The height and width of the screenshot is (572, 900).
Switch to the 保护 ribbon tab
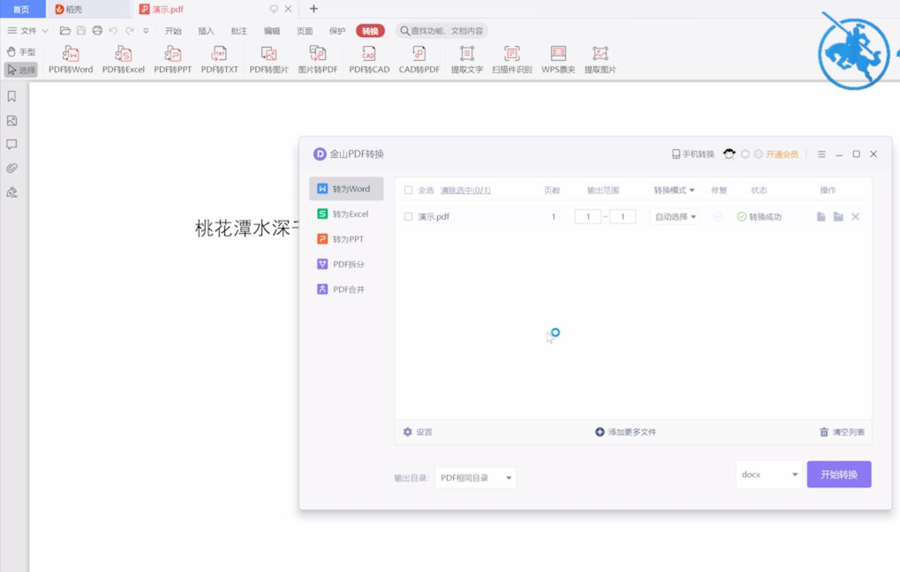(337, 31)
